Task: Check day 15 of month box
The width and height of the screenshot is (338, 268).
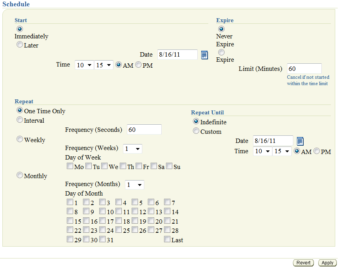Action: coord(70,220)
